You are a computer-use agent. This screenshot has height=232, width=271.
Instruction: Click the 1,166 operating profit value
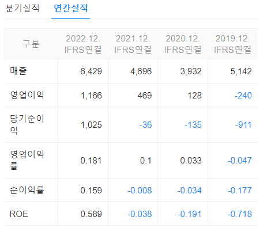pyautogui.click(x=91, y=95)
